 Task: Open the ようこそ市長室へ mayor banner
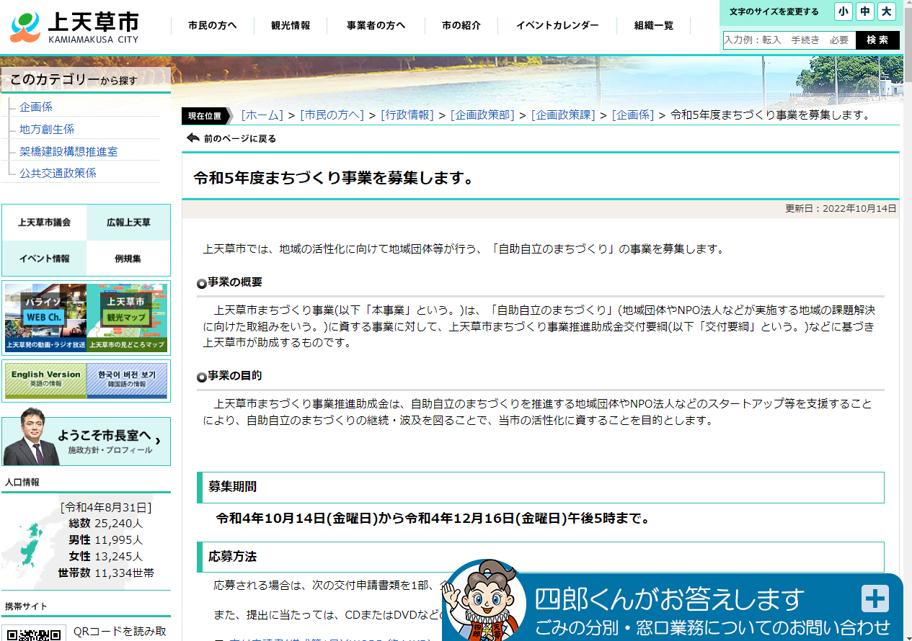point(87,441)
